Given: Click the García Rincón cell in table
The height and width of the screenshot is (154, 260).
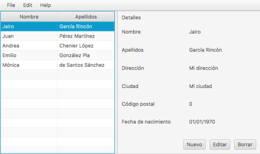Looking at the screenshot, I should click(x=86, y=26).
